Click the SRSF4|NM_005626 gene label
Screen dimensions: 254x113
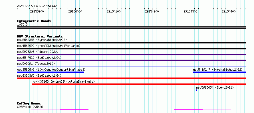click(30, 107)
